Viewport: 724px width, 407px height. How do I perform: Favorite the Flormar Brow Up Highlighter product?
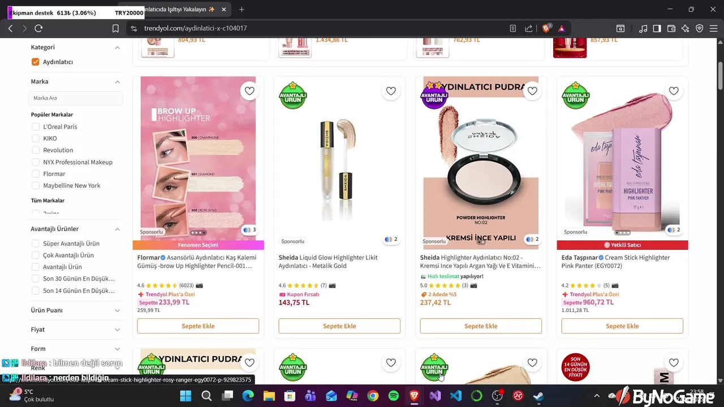coord(249,91)
